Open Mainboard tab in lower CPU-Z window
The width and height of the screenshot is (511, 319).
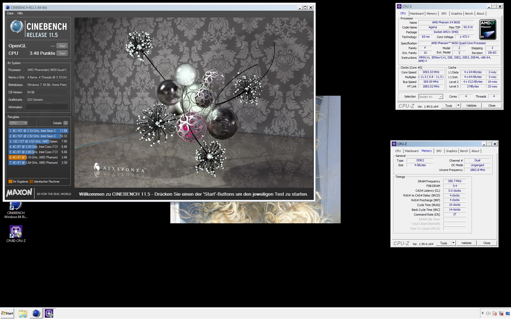point(412,151)
